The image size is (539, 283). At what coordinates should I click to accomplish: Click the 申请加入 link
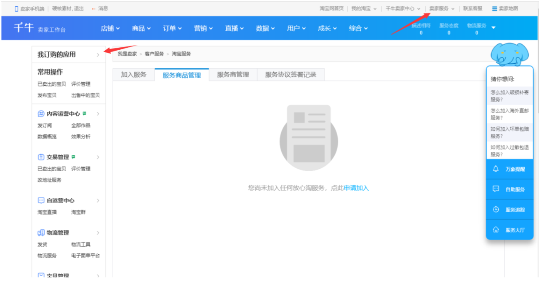coord(356,188)
